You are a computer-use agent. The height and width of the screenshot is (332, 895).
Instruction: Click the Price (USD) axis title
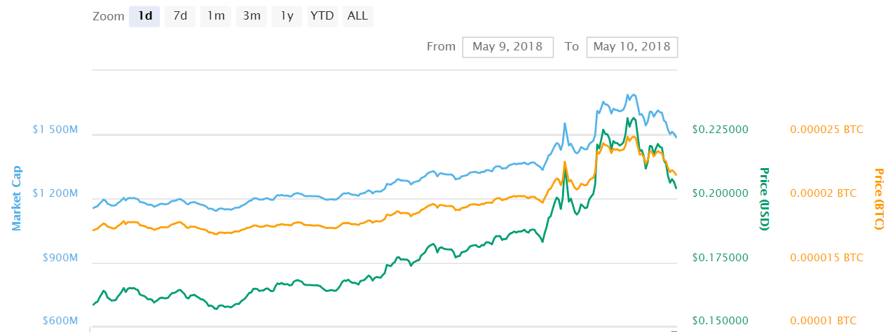click(765, 198)
